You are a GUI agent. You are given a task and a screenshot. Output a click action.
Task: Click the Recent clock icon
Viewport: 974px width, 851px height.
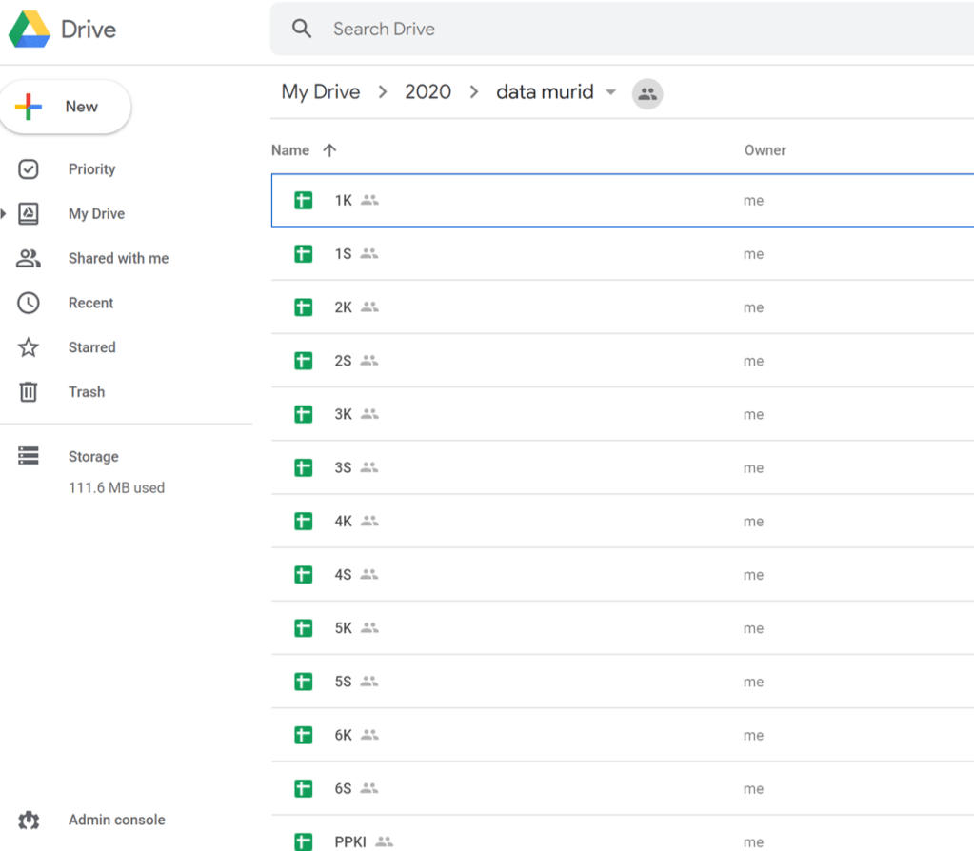coord(29,303)
